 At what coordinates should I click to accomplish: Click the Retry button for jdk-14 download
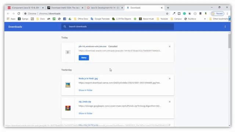(x=84, y=58)
